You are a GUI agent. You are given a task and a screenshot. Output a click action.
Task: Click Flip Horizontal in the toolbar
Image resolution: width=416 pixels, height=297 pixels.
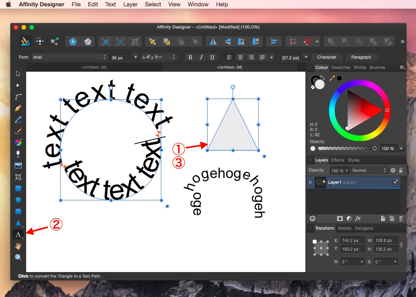[x=213, y=42]
